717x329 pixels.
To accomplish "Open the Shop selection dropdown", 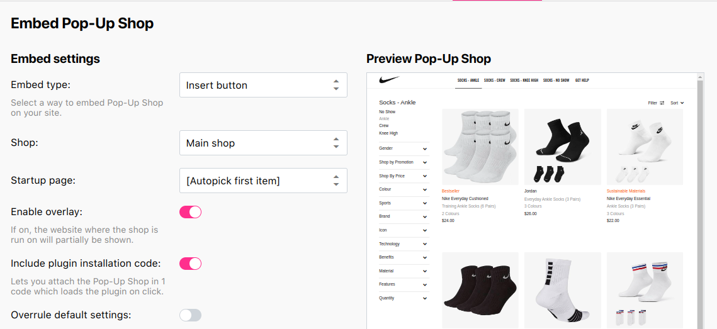I will point(263,143).
